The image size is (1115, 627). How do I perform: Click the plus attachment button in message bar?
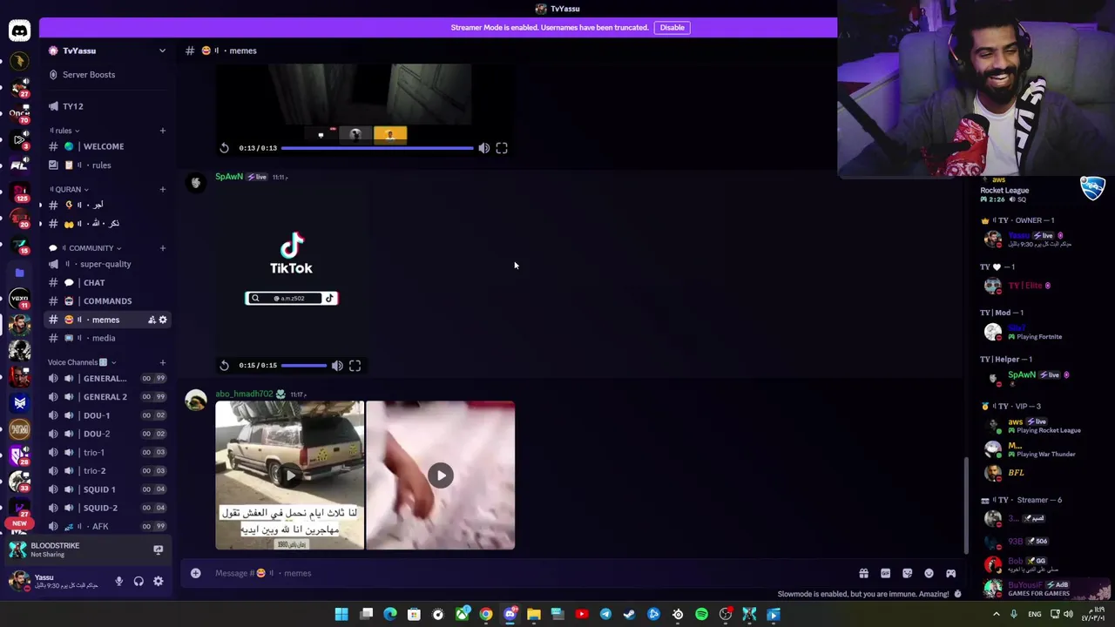coord(196,573)
